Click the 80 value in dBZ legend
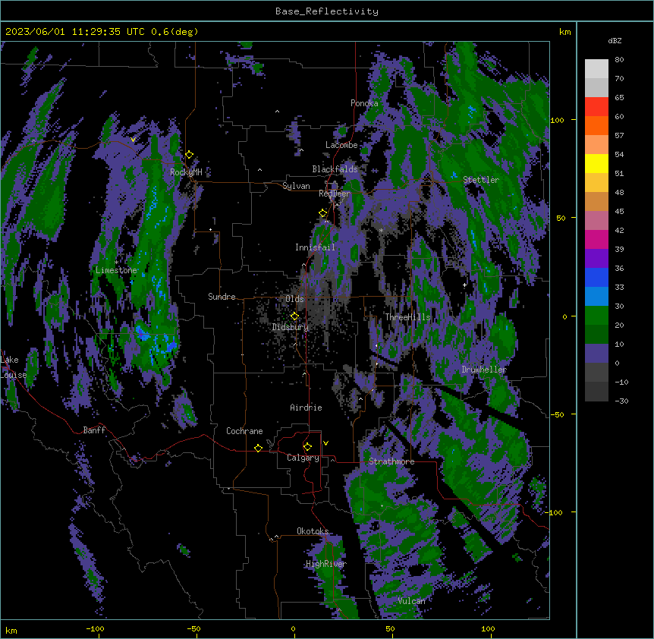 (x=619, y=60)
